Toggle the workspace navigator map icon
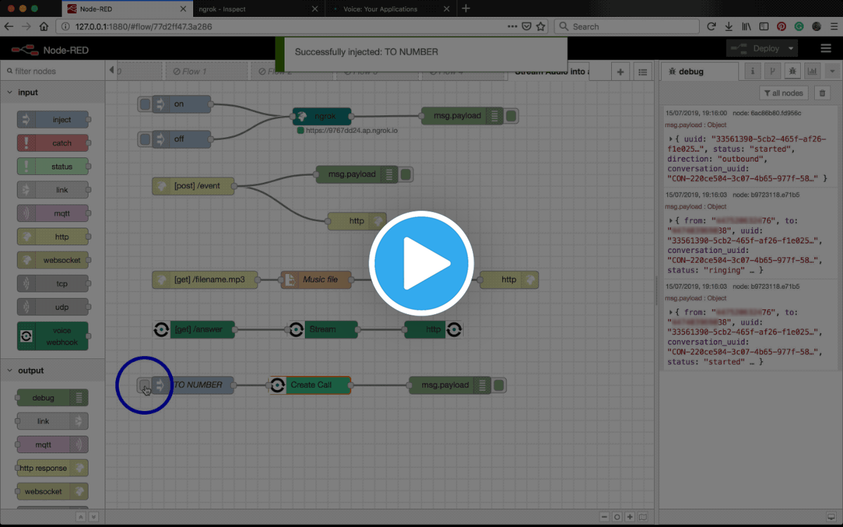 click(x=643, y=516)
